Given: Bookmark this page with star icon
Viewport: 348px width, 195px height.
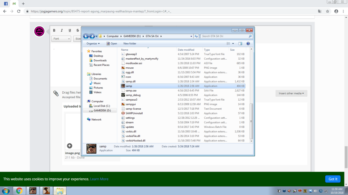Looking at the screenshot, I should click(327, 11).
